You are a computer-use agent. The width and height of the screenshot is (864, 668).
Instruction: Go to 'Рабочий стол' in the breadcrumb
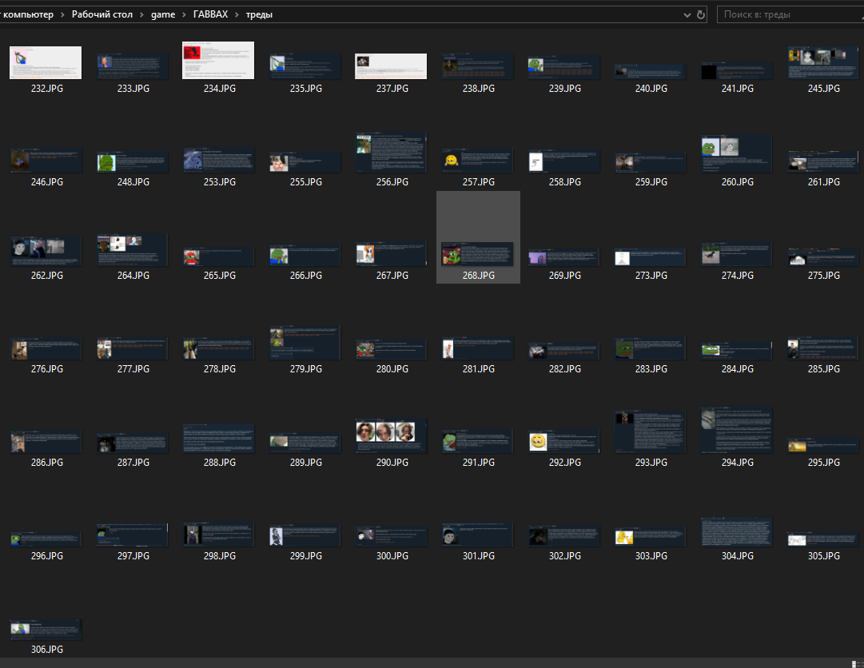point(102,14)
